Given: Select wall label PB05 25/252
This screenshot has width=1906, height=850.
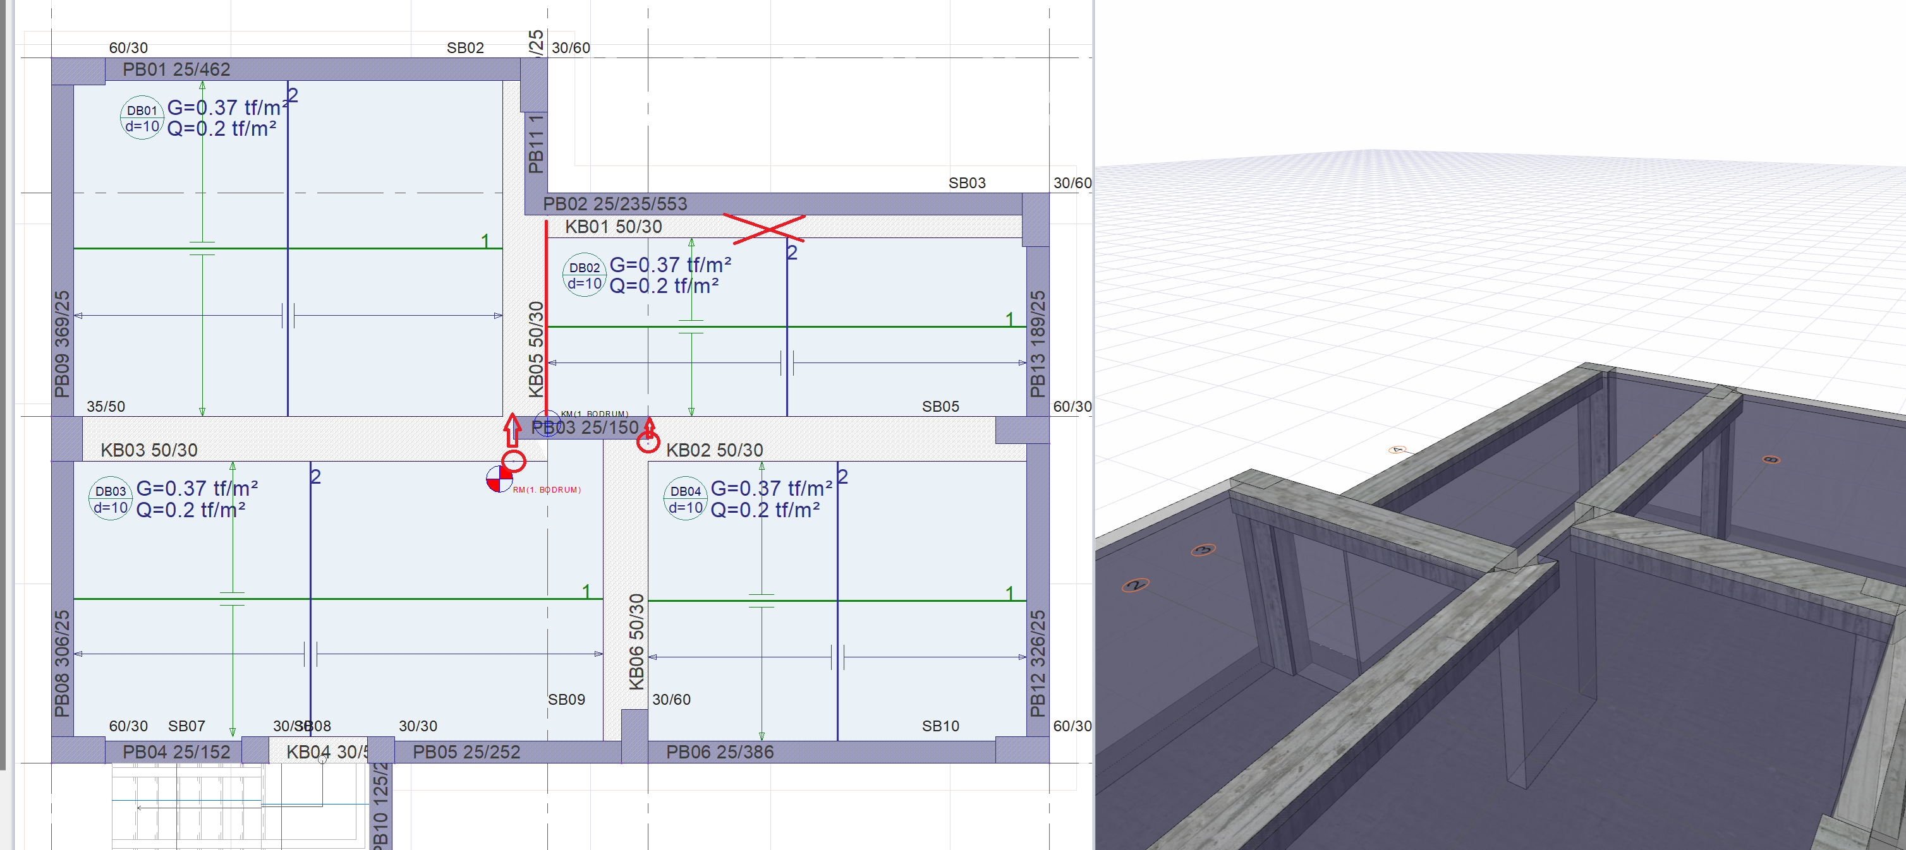Looking at the screenshot, I should click(466, 753).
